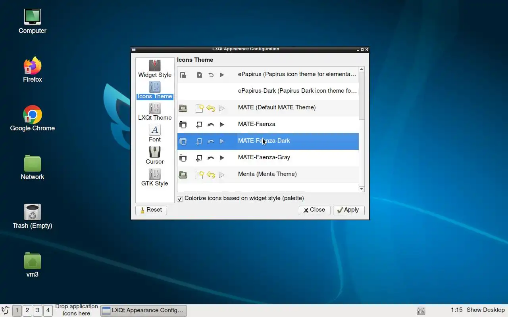508x317 pixels.
Task: Open the Computer desktop icon
Action: click(x=33, y=21)
